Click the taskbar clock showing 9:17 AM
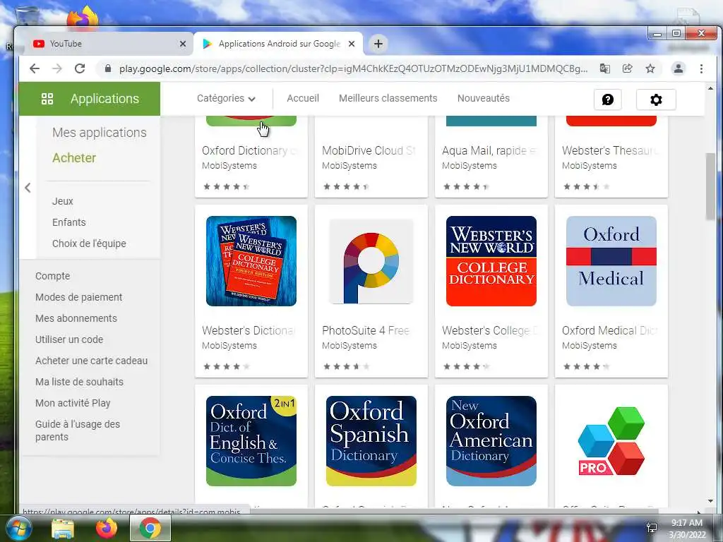 [x=687, y=529]
